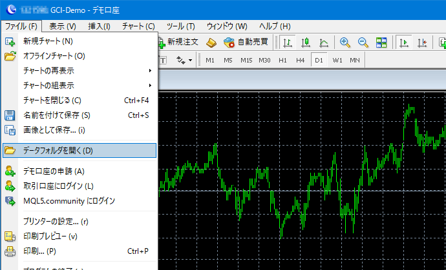Select W1 timeframe
The height and width of the screenshot is (270, 446).
coord(337,60)
